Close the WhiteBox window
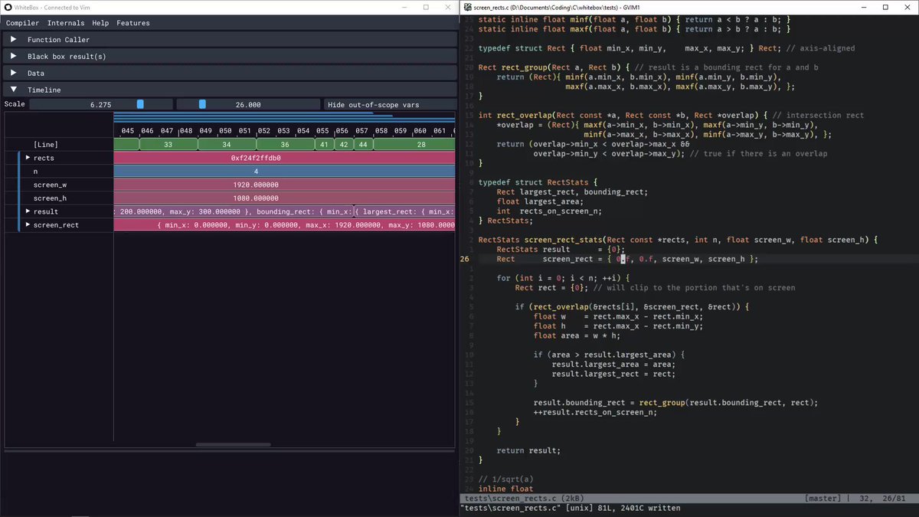This screenshot has width=919, height=517. click(447, 7)
